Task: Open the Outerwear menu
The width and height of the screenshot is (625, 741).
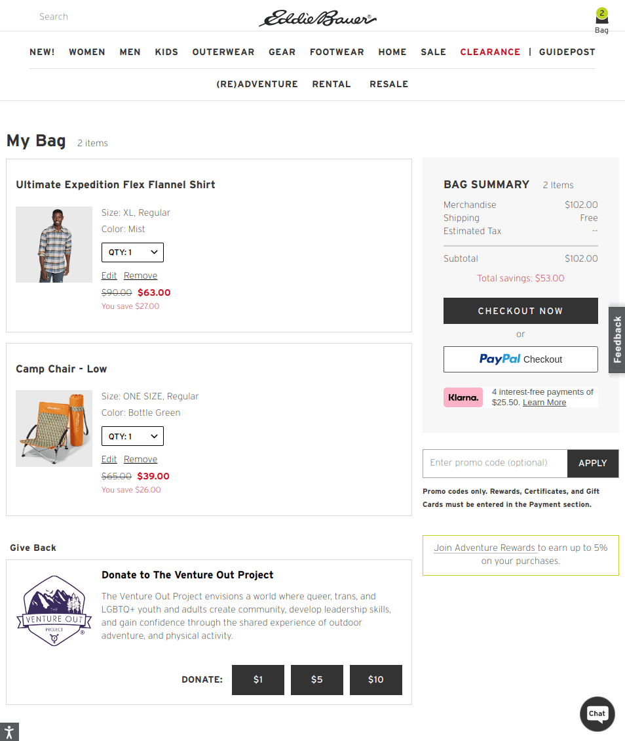Action: click(223, 52)
